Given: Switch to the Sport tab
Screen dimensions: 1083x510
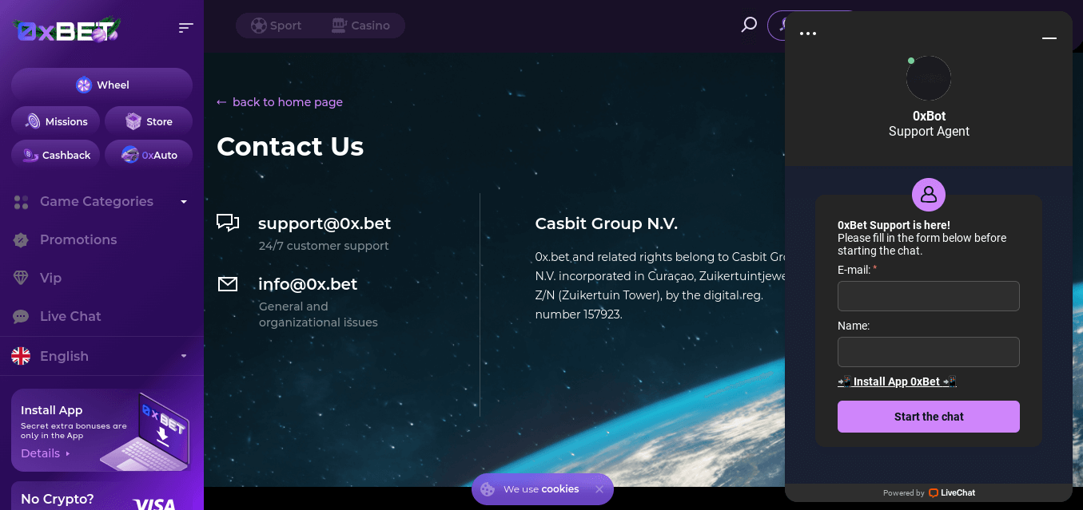Looking at the screenshot, I should coord(277,26).
